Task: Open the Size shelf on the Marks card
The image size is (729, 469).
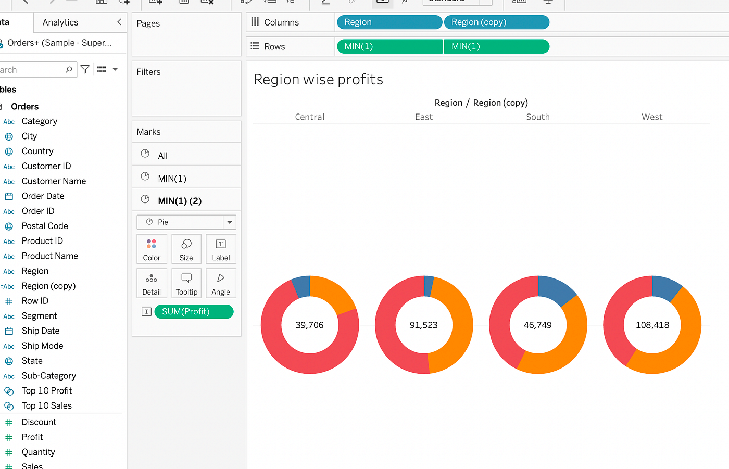Action: click(186, 249)
